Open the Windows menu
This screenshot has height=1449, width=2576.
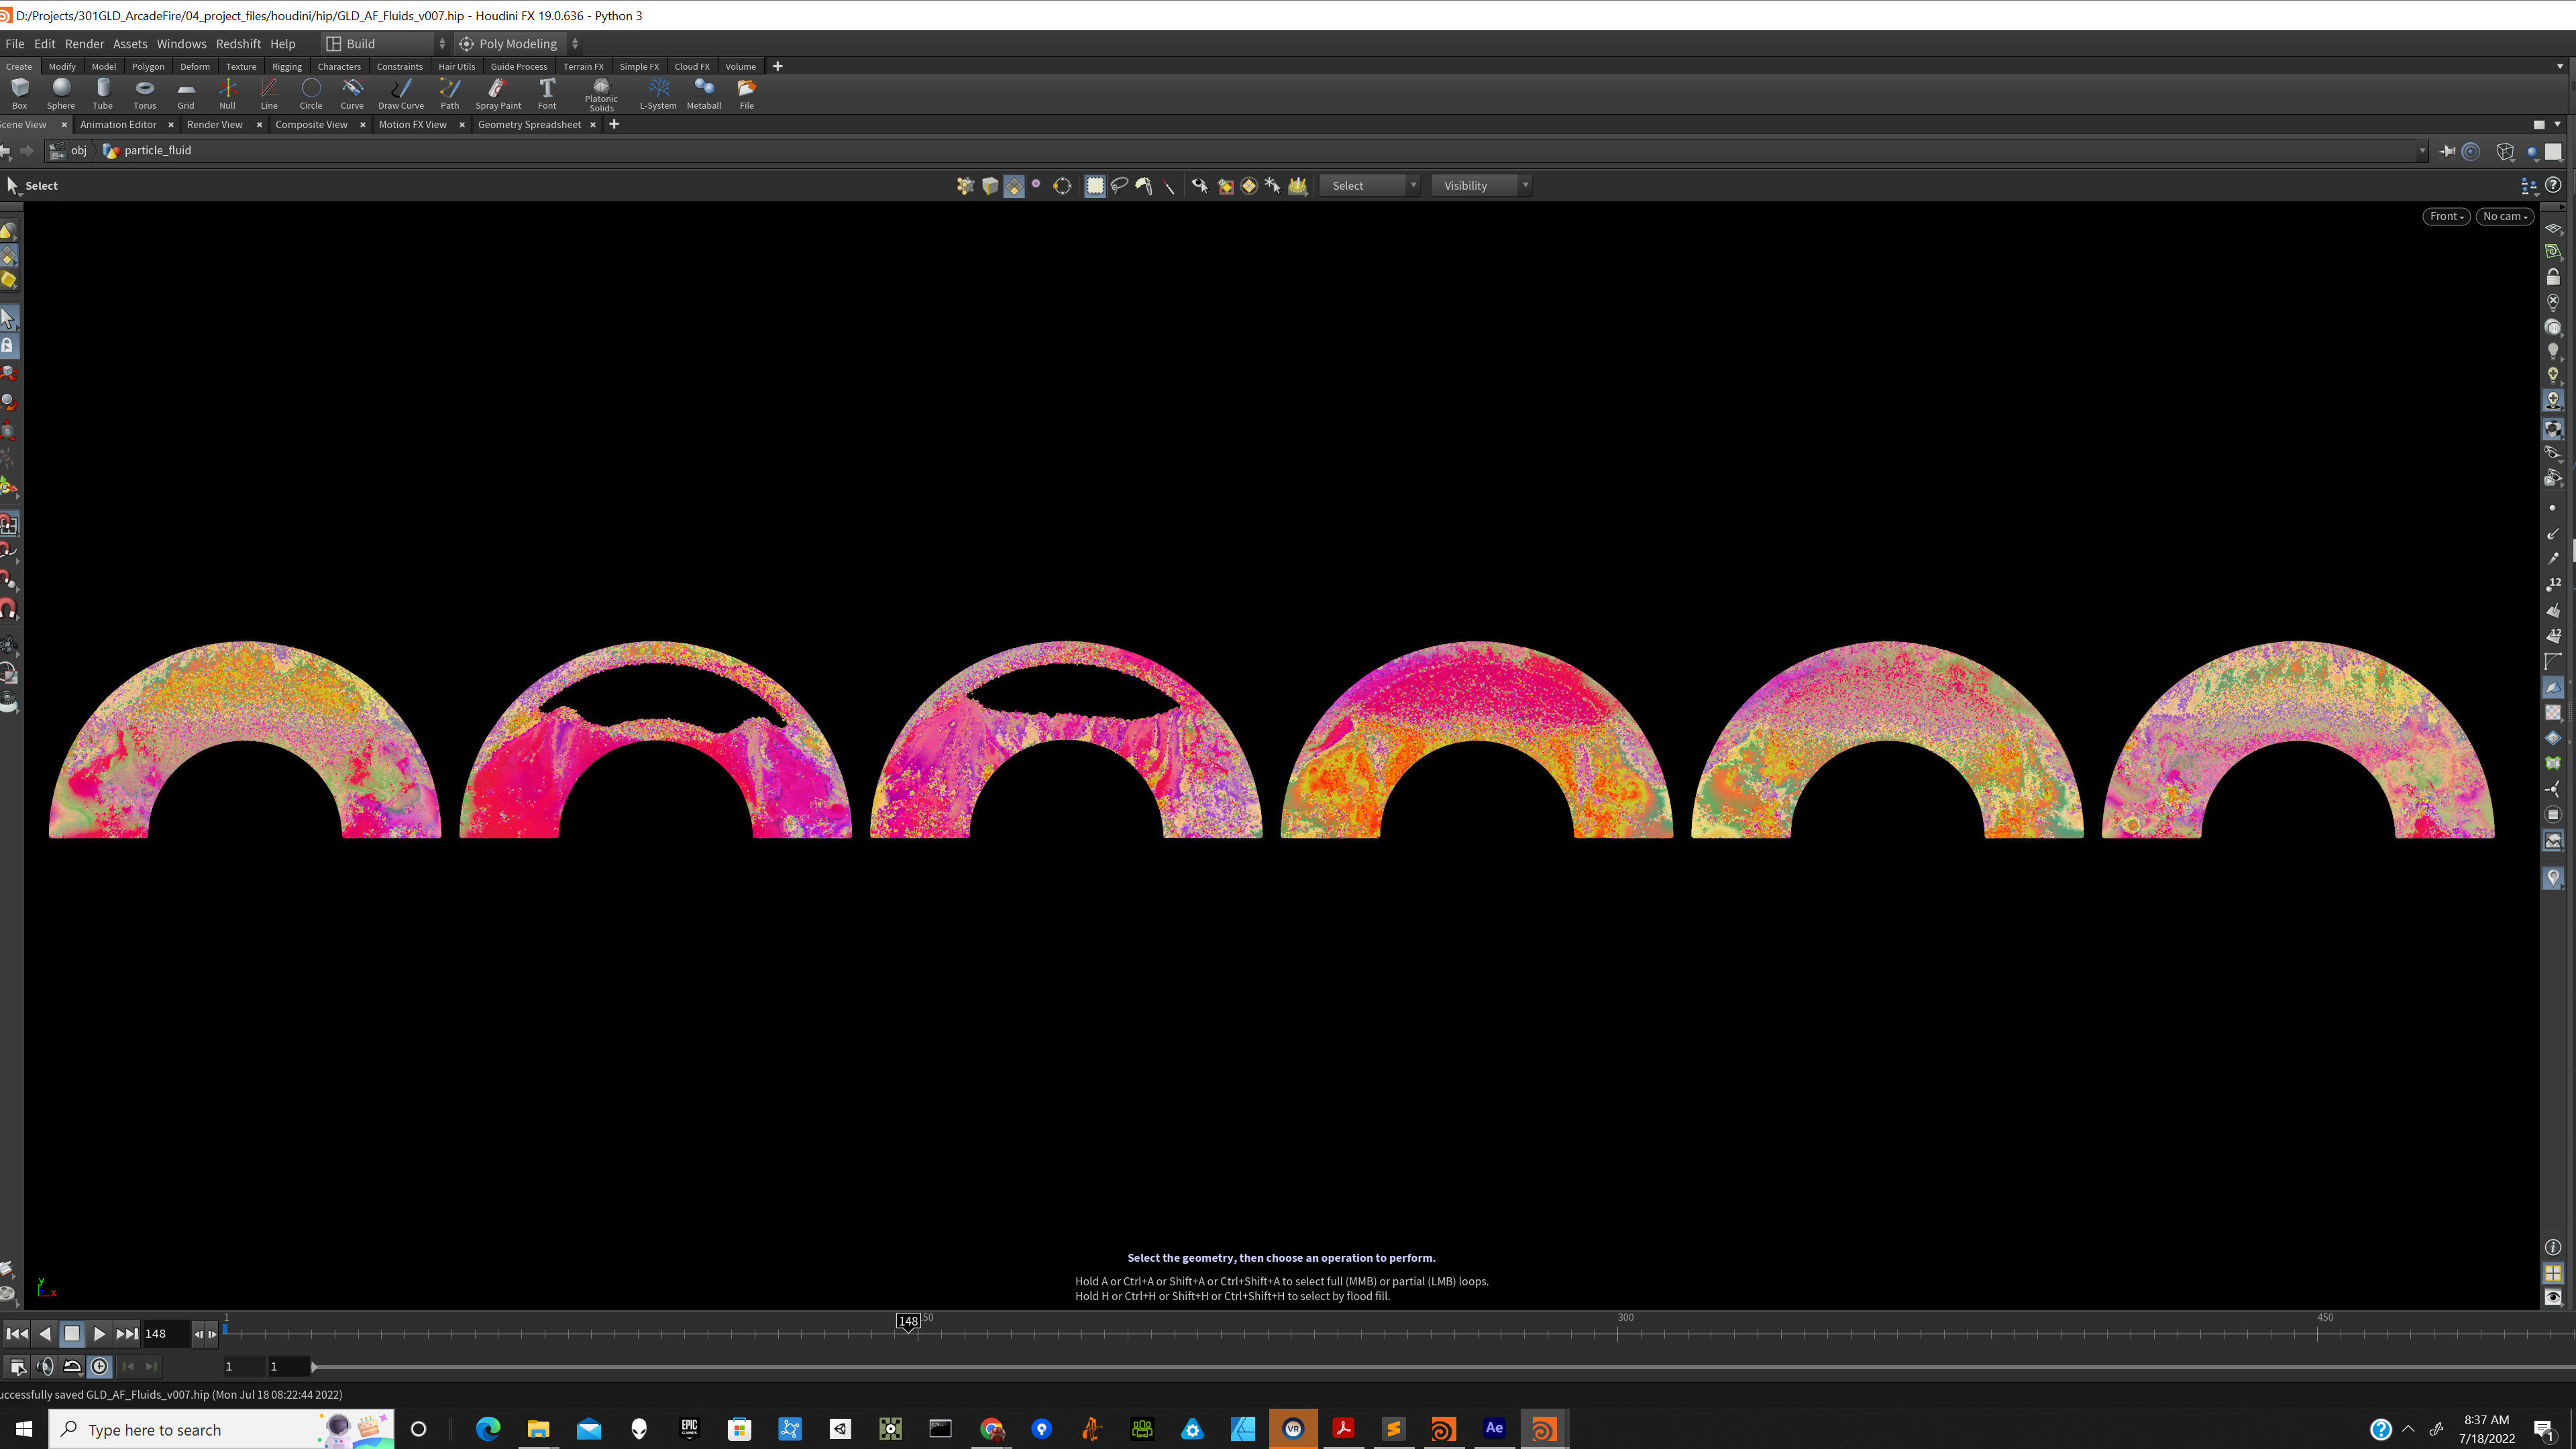181,43
